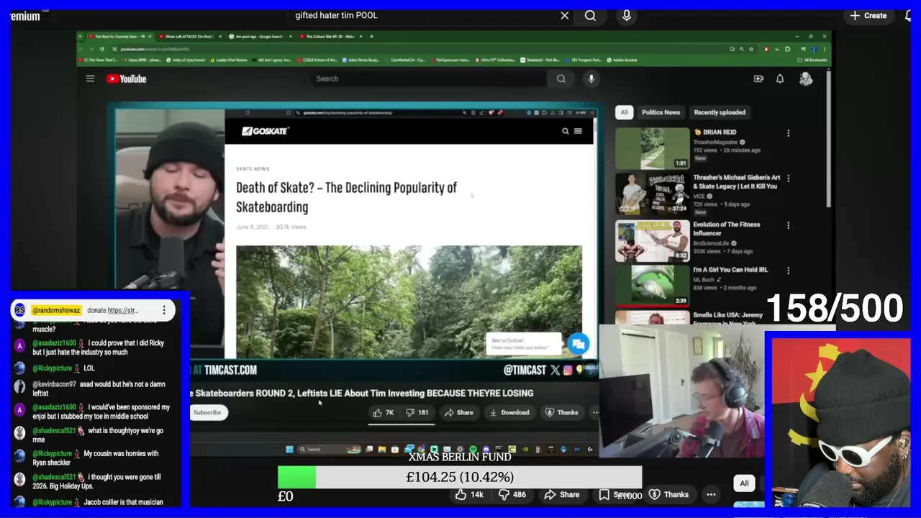Screen dimensions: 921x518
Task: Subscribe to the Tim Pool video channel
Action: (x=207, y=412)
